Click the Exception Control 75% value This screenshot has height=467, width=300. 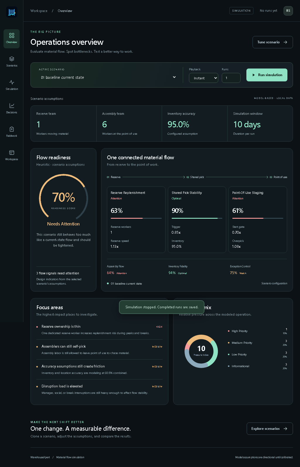click(233, 273)
